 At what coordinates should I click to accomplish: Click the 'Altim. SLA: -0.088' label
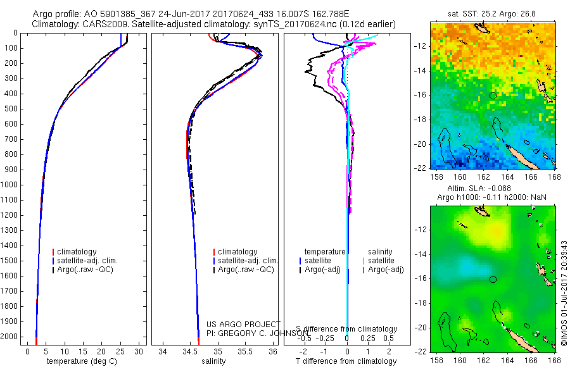[479, 188]
